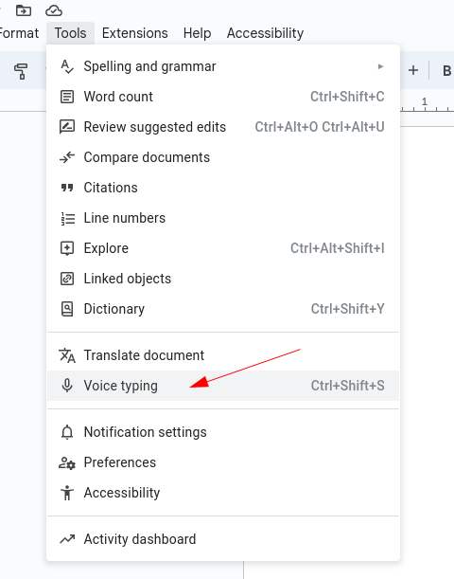The image size is (454, 579).
Task: Click the Line numbers list icon
Action: click(x=68, y=219)
